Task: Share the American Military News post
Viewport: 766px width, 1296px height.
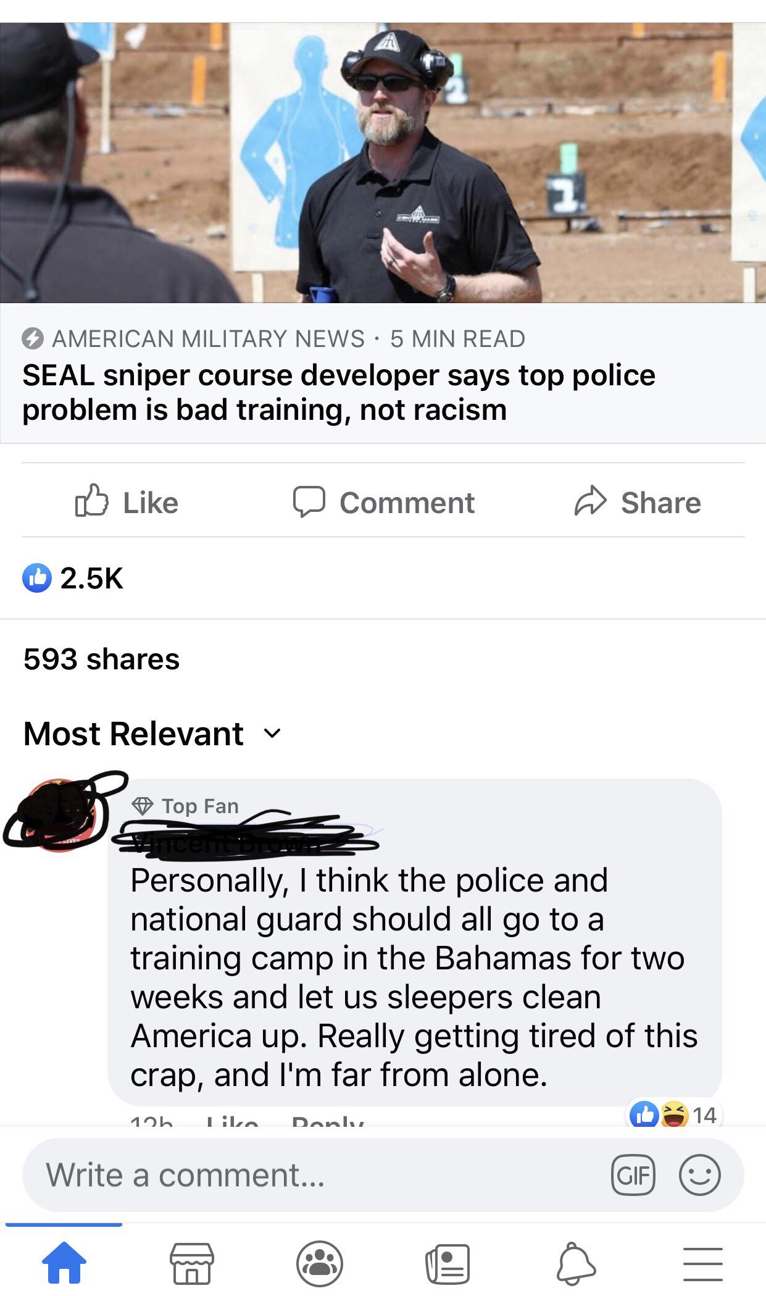Action: point(637,502)
